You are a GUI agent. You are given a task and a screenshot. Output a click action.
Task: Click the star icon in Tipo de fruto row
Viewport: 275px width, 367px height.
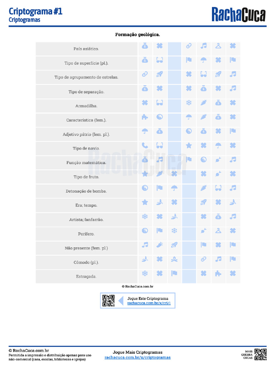click(x=145, y=174)
